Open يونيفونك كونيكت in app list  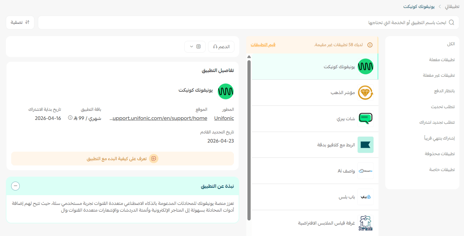click(x=315, y=66)
